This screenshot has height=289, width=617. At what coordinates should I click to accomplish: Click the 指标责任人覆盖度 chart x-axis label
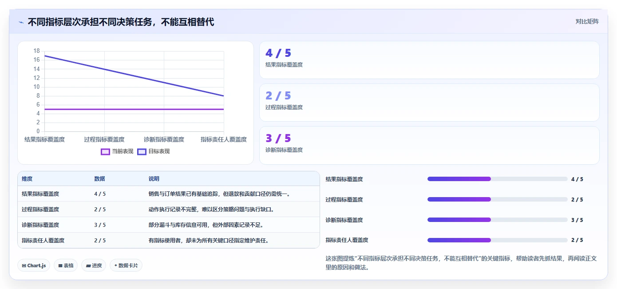224,139
